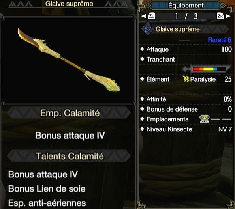Select the right page arrow beside ZR
Screen dimensions: 235x209
pos(228,16)
